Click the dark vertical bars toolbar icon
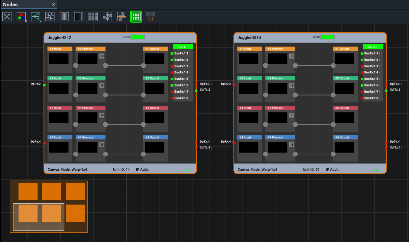The image size is (409, 242). point(79,16)
